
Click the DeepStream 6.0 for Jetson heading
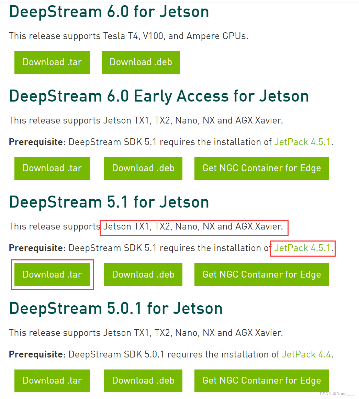[109, 12]
